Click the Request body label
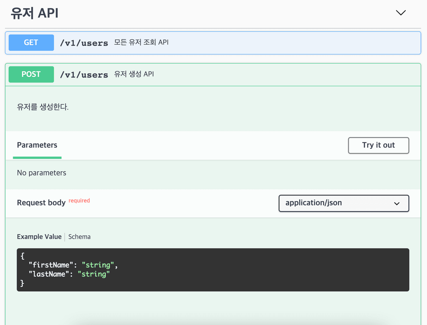The height and width of the screenshot is (325, 427). click(x=41, y=203)
